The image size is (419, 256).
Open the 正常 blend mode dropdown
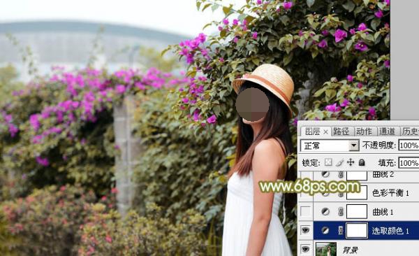(x=330, y=145)
